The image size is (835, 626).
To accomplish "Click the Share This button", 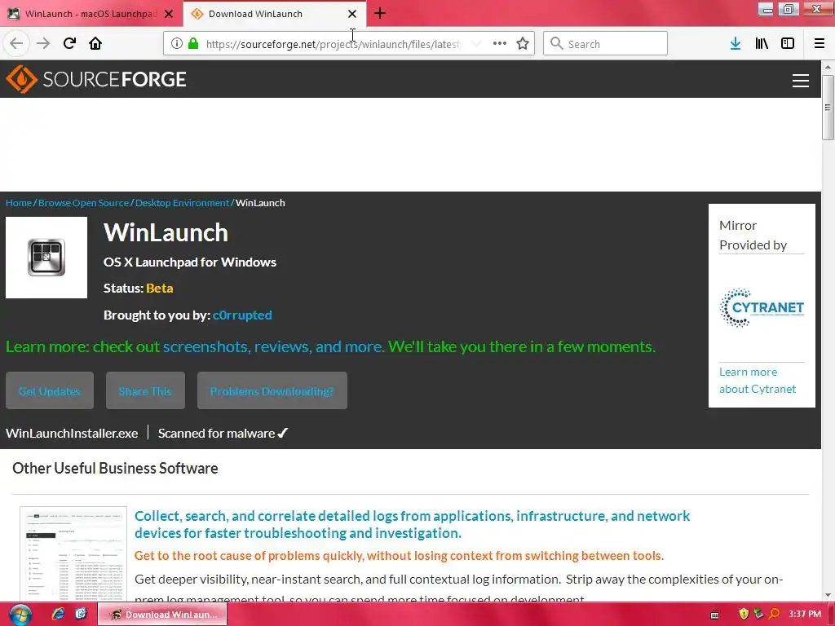I will click(145, 390).
